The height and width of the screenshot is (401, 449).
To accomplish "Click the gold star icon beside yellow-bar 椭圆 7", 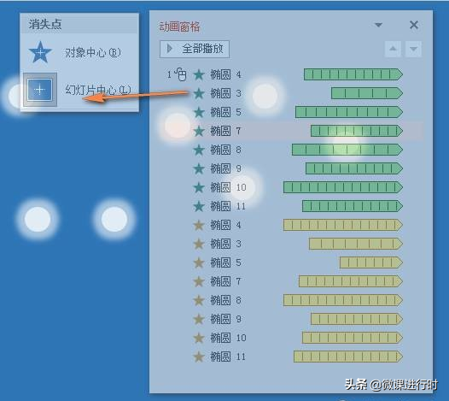I will (199, 281).
